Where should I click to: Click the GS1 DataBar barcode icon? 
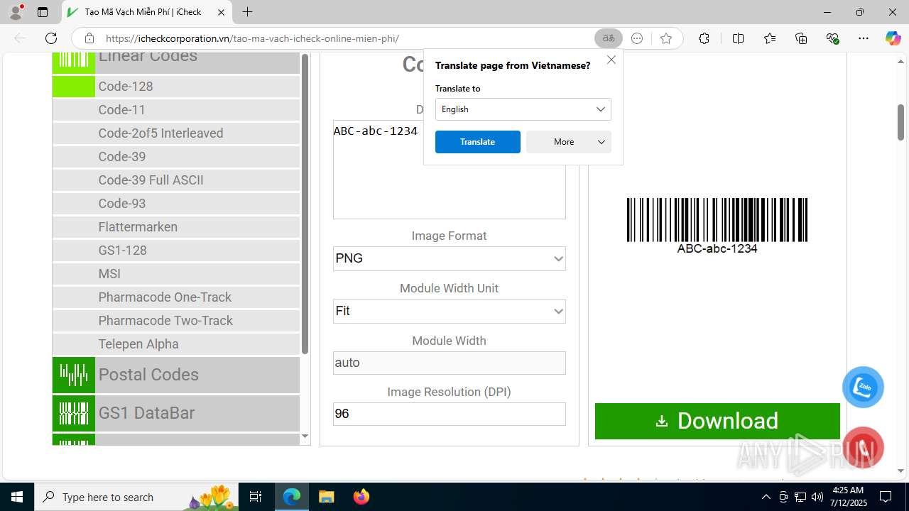[x=73, y=413]
